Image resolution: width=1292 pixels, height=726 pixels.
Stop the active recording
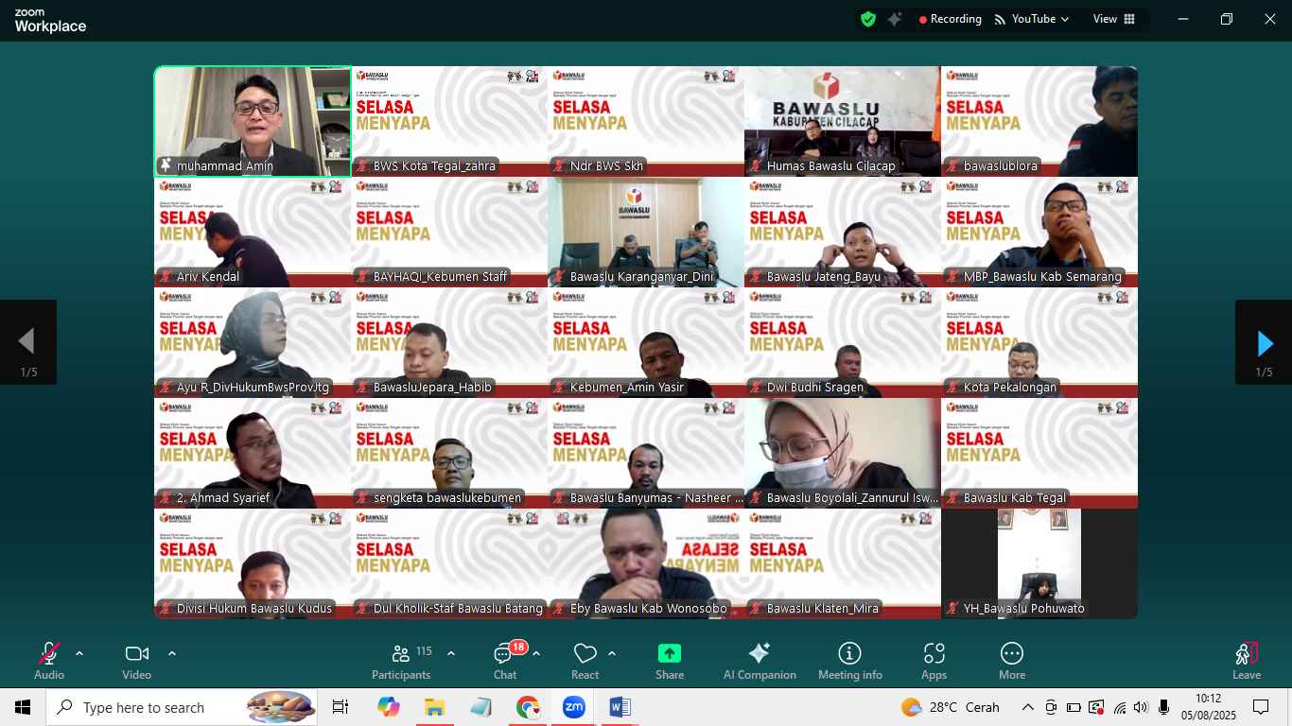(x=949, y=18)
